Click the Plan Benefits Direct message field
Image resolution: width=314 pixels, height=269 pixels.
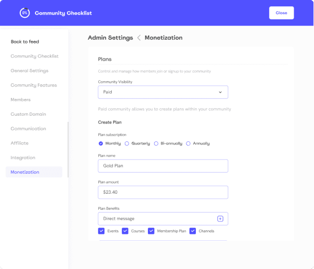click(x=163, y=219)
